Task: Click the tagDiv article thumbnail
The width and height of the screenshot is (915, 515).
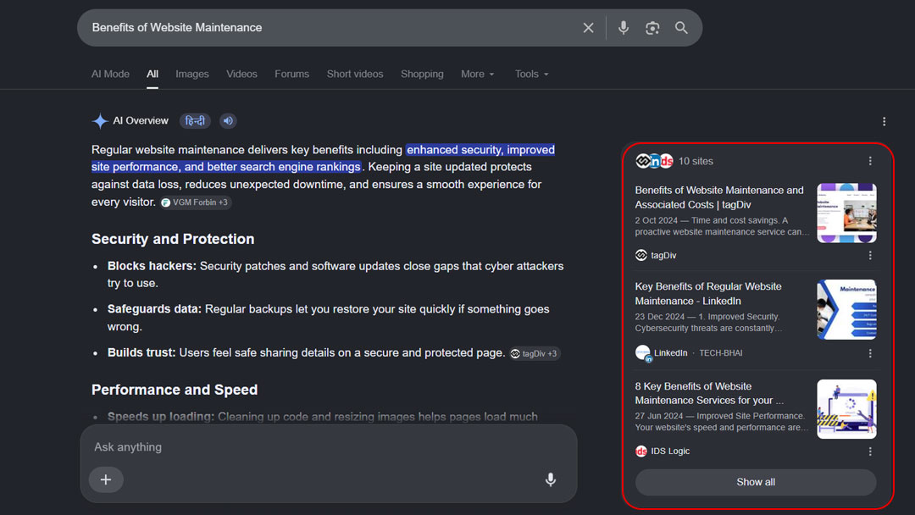Action: [x=846, y=213]
